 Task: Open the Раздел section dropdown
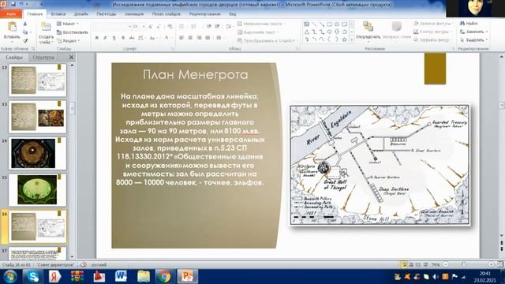[69, 40]
